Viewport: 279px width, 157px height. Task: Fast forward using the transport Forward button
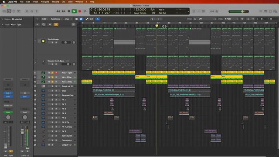(64, 11)
